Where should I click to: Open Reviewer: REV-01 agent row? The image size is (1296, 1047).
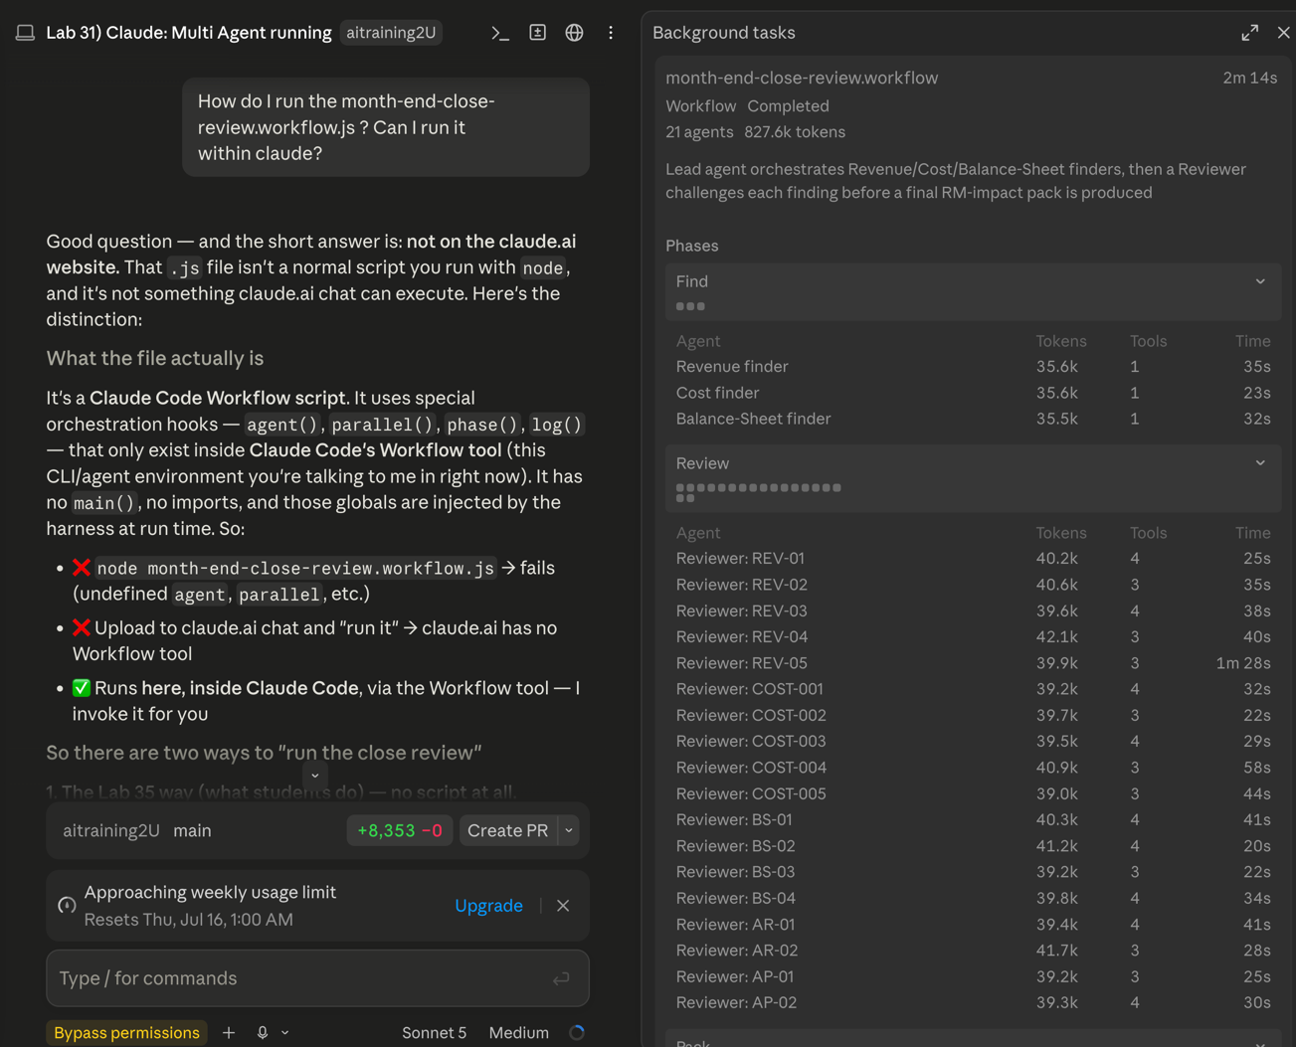(973, 559)
